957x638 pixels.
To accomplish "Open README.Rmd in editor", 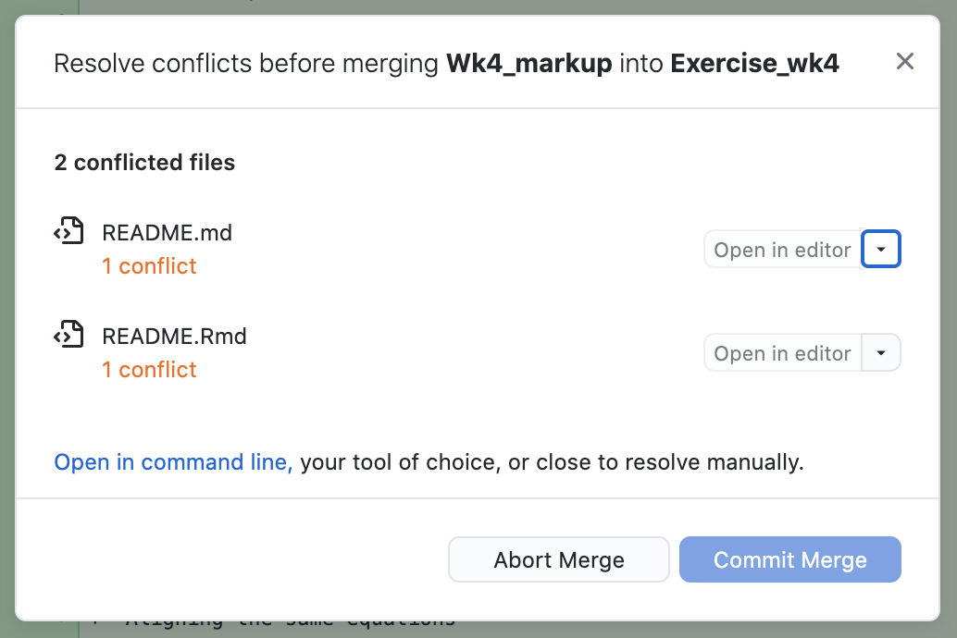I will [782, 353].
